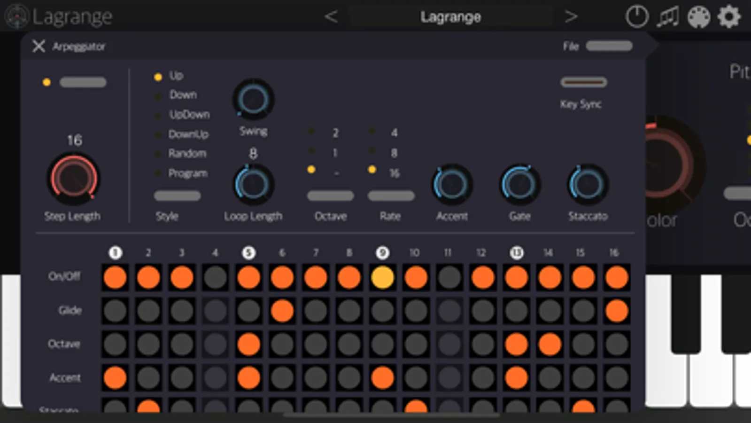Screen dimensions: 751x423
Task: Click the Lagrange logo icon
Action: tap(17, 16)
